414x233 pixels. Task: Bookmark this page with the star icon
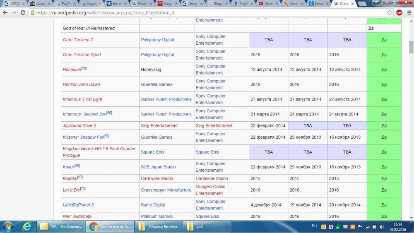pos(390,12)
